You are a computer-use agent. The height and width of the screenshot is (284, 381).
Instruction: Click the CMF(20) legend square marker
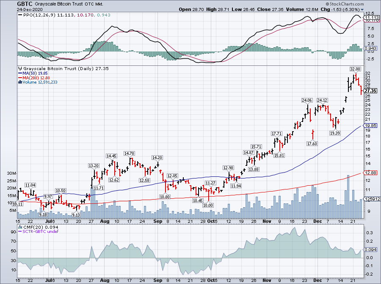[x=20, y=227]
